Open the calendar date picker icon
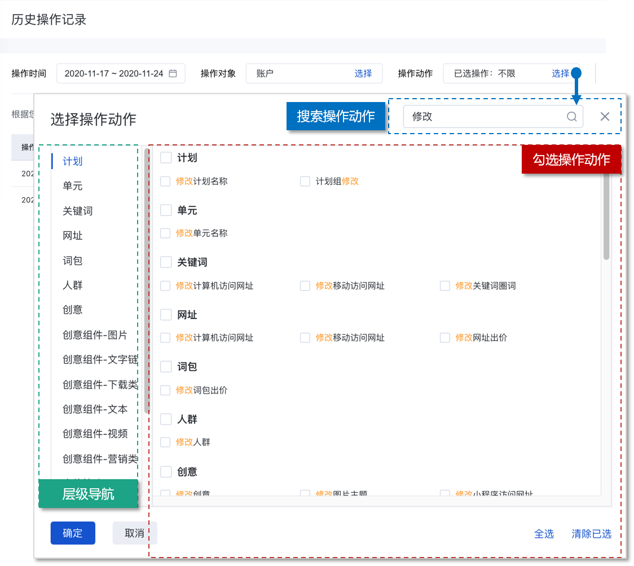This screenshot has width=634, height=566. pos(173,73)
